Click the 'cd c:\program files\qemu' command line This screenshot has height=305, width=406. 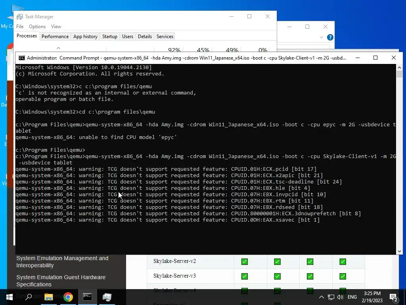pos(85,112)
